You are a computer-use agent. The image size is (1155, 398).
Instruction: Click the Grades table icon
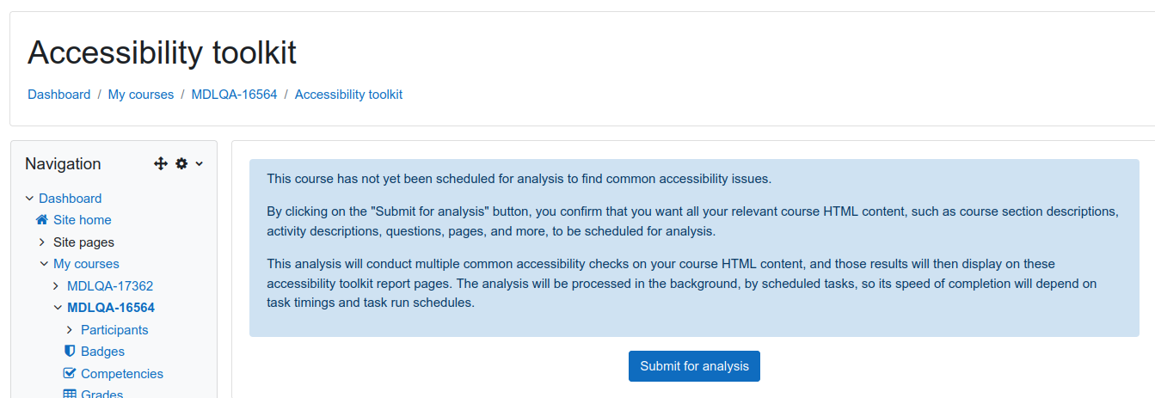(70, 395)
